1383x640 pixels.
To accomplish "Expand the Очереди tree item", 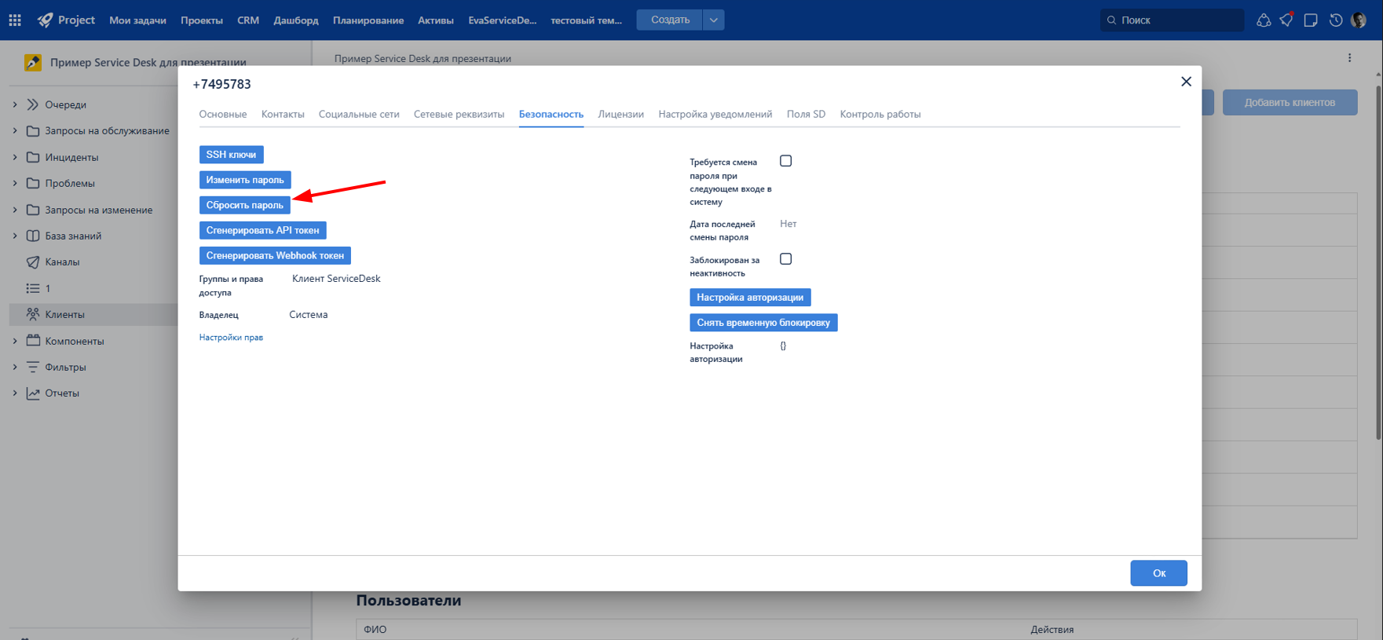I will tap(15, 104).
